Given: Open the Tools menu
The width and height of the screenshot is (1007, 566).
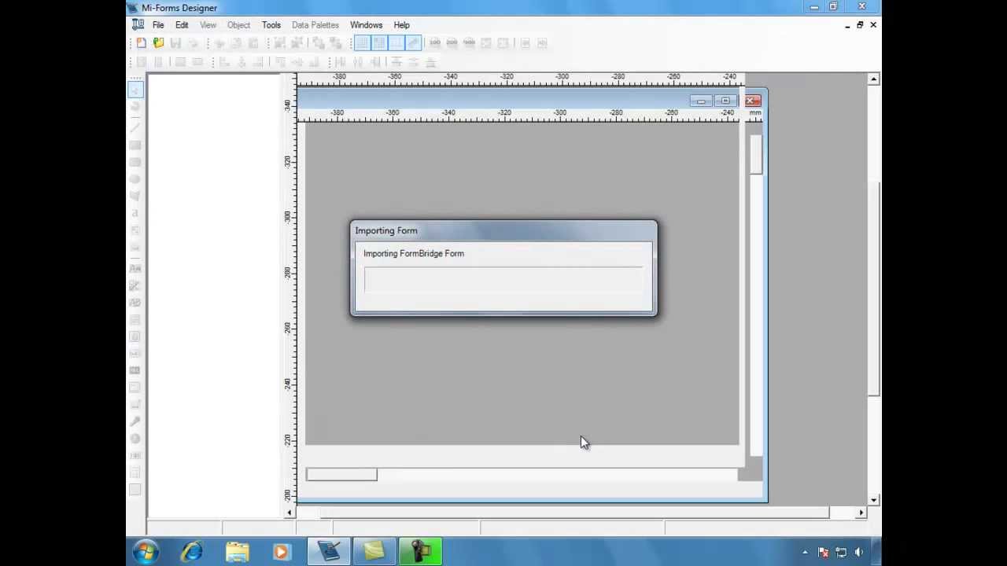Looking at the screenshot, I should (271, 25).
